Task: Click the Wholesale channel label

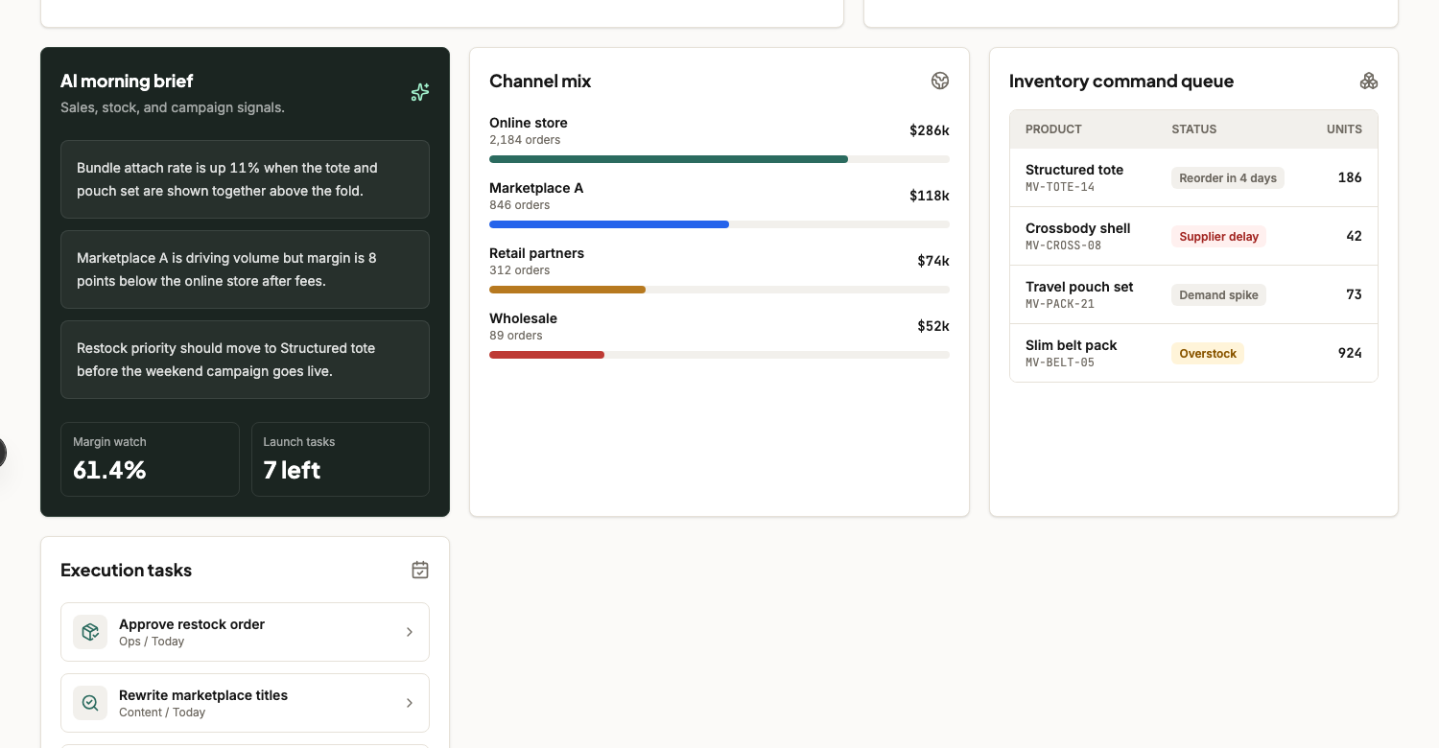Action: (523, 318)
